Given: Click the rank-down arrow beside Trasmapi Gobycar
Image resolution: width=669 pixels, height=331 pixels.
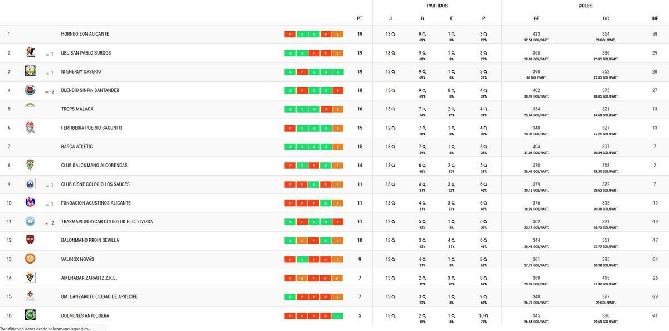Looking at the screenshot, I should coord(46,221).
